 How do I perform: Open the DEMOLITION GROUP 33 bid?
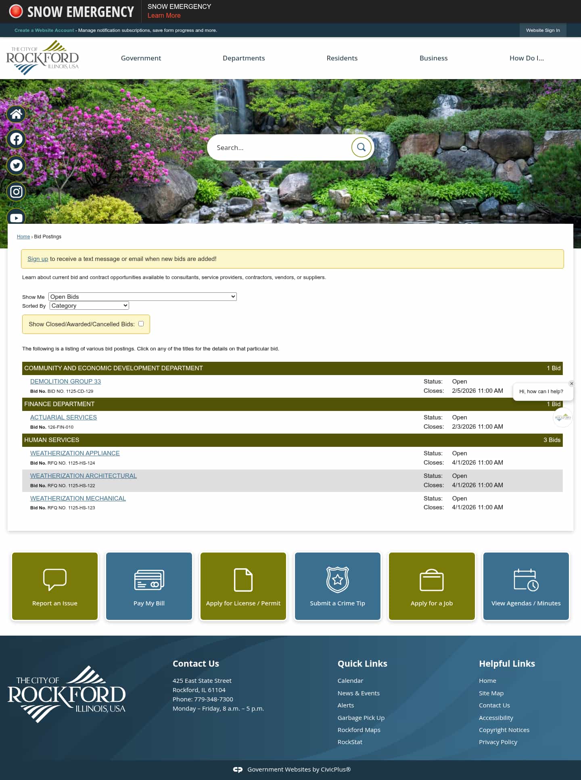tap(65, 382)
